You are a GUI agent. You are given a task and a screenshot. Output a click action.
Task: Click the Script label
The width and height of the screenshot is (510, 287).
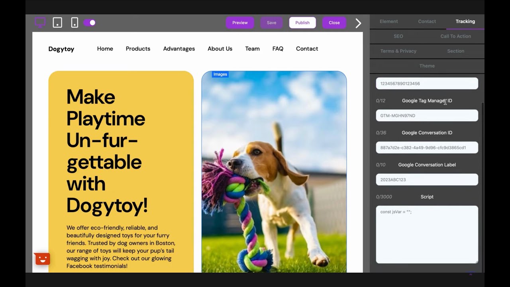[x=427, y=197]
